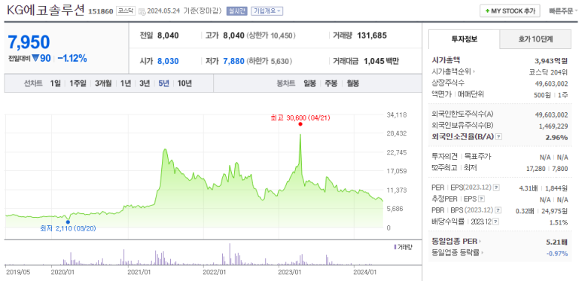Viewport: 582px width, 281px height.
Task: Select the 5년 line chart period
Action: coord(163,83)
